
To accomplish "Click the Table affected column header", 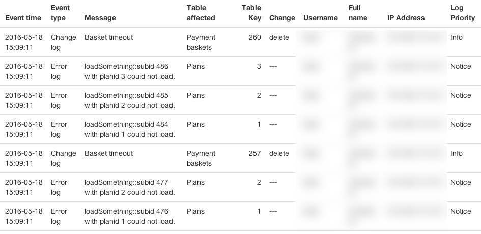I will [201, 13].
